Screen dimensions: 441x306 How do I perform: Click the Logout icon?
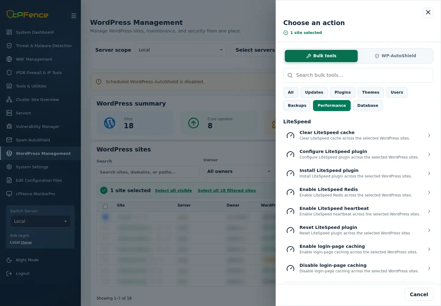coord(9,273)
